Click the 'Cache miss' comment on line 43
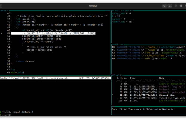Screen dimensions: 186x120 pos(62,16)
